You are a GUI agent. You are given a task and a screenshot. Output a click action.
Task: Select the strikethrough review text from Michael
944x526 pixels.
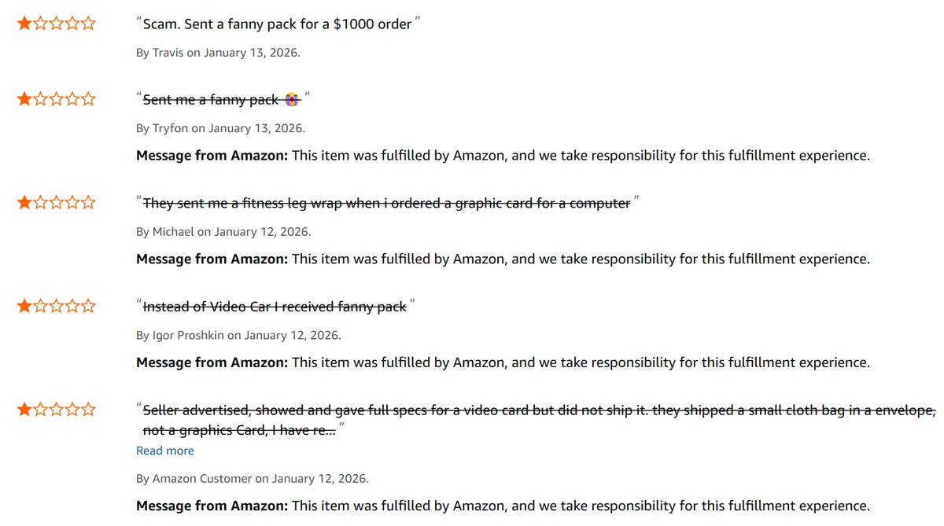tap(385, 203)
